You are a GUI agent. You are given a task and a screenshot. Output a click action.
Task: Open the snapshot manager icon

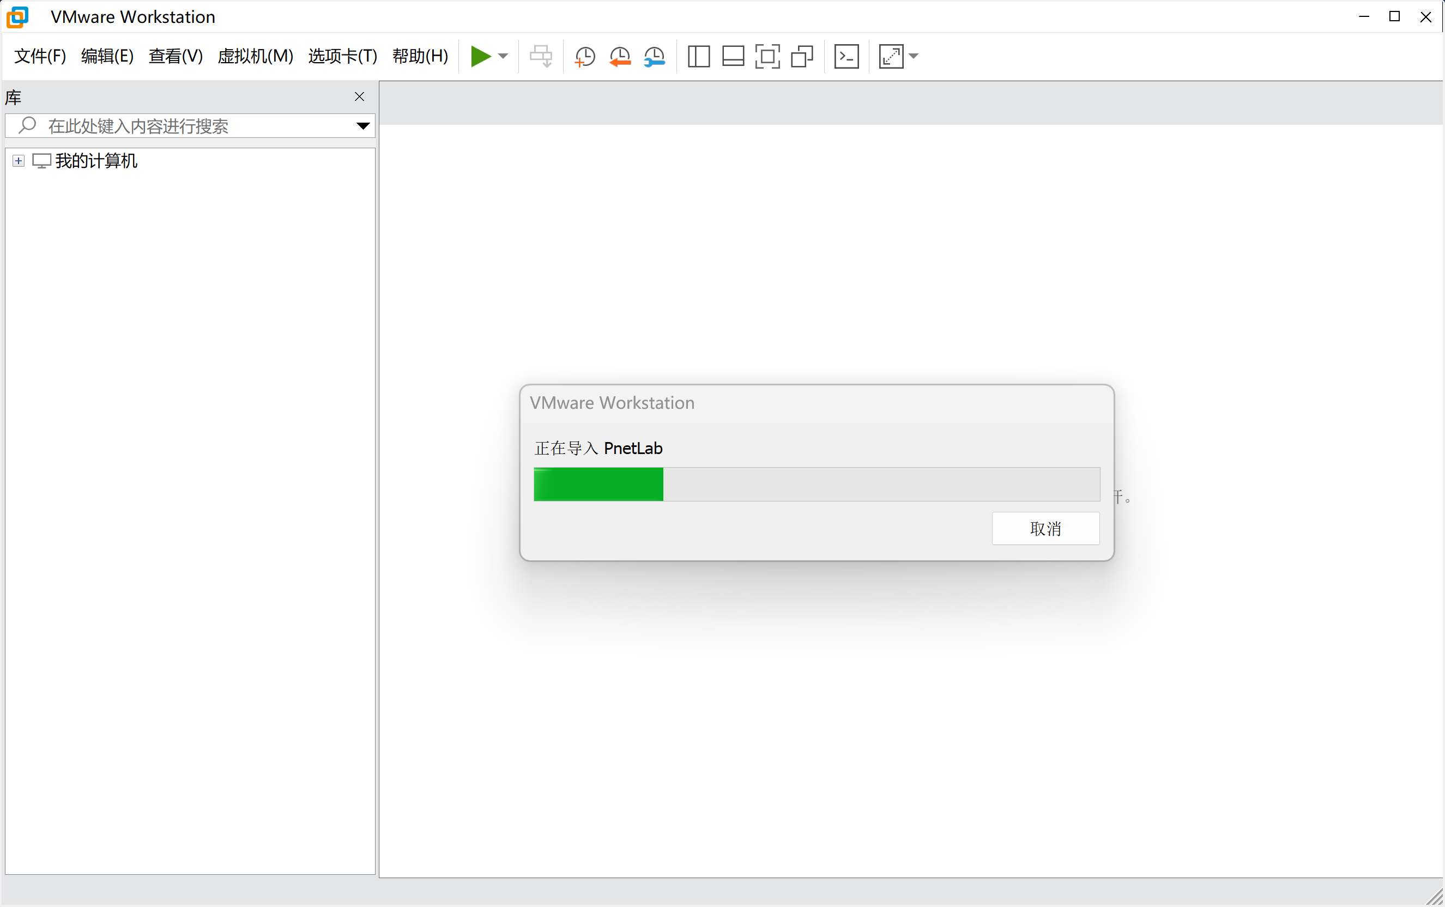pyautogui.click(x=655, y=56)
